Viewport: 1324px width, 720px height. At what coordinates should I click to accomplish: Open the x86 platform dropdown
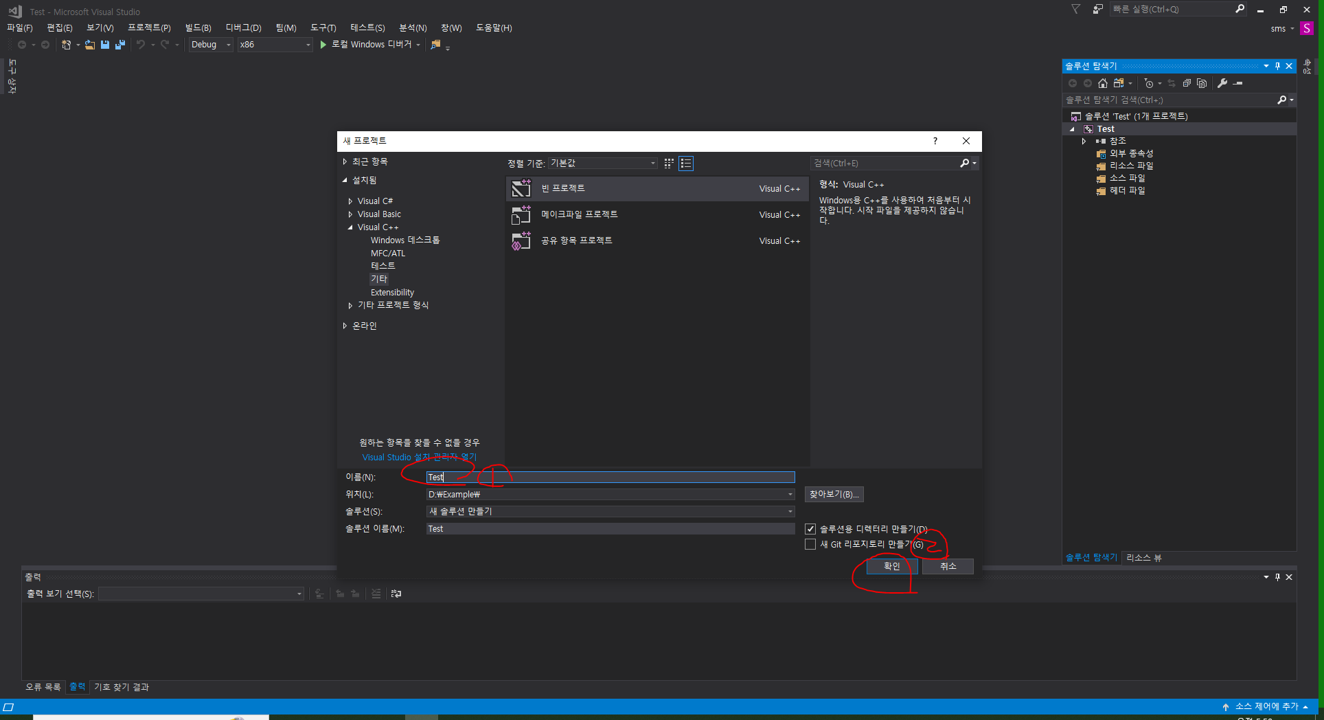click(x=275, y=45)
